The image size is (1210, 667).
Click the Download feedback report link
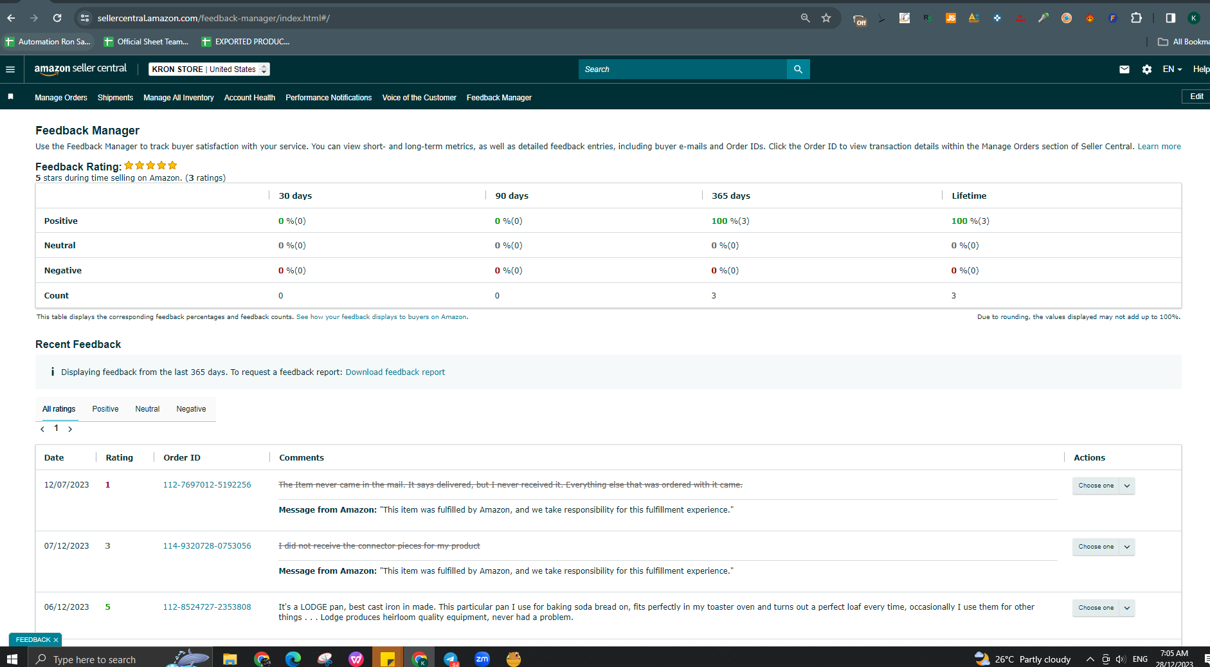click(x=395, y=372)
